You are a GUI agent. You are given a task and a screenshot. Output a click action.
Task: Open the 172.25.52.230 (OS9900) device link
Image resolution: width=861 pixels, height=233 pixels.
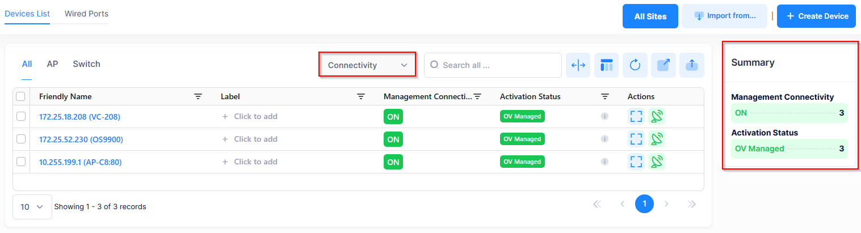[81, 139]
